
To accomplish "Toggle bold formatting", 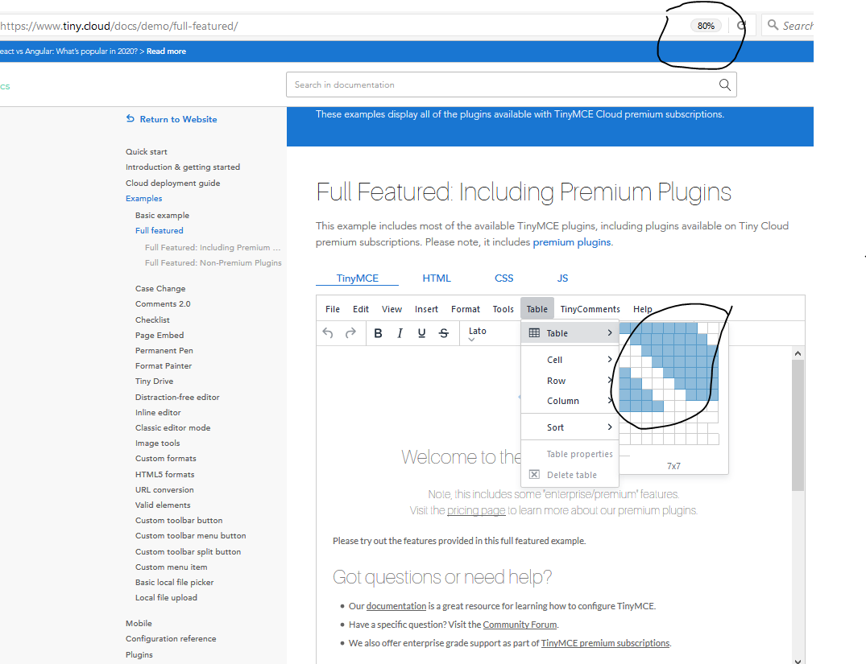I will (x=378, y=333).
